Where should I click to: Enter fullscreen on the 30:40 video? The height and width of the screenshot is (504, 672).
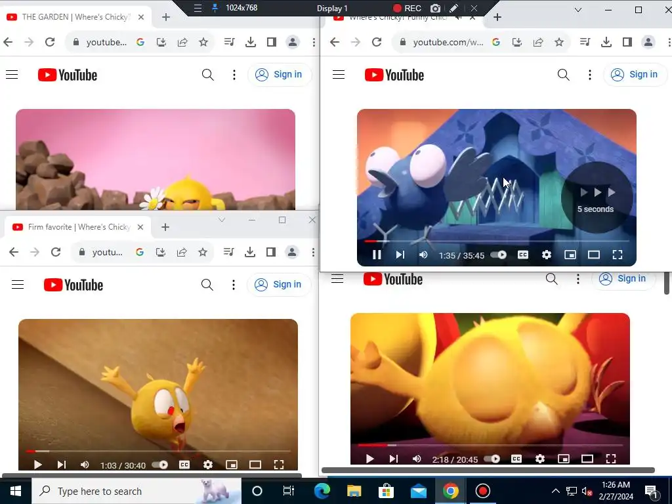pos(278,465)
